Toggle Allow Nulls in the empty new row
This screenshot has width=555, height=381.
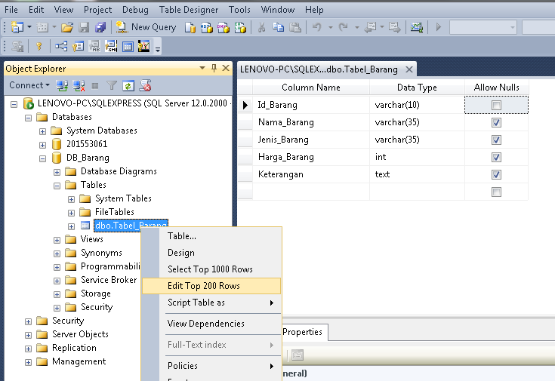(496, 192)
